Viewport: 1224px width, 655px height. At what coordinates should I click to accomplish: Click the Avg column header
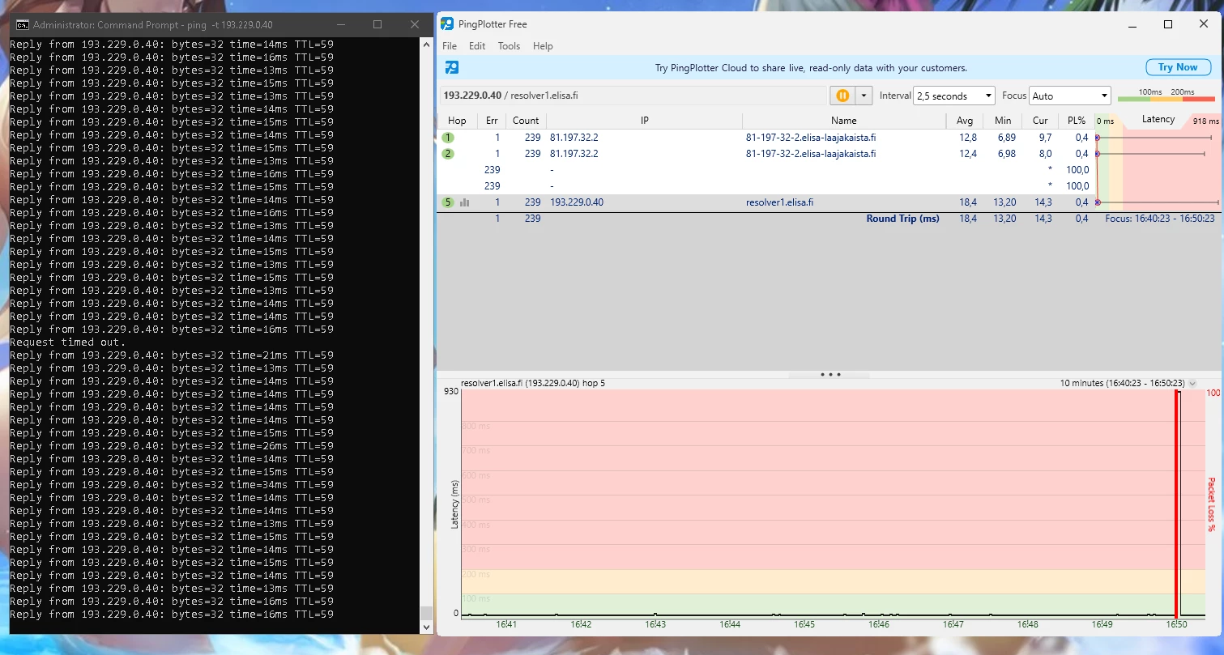point(964,121)
